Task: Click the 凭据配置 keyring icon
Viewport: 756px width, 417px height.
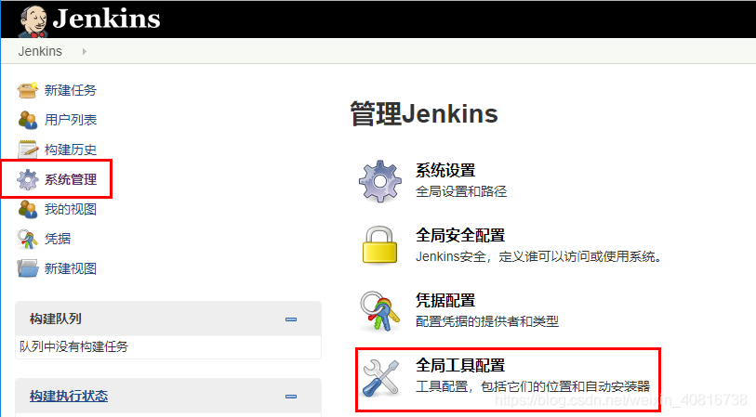Action: tap(380, 310)
